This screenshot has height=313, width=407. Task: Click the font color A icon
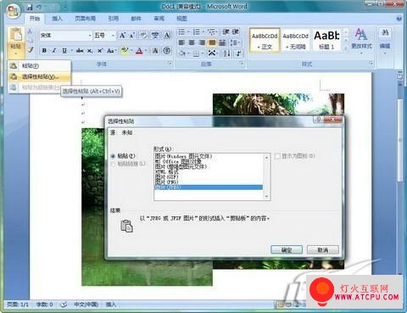(x=139, y=51)
